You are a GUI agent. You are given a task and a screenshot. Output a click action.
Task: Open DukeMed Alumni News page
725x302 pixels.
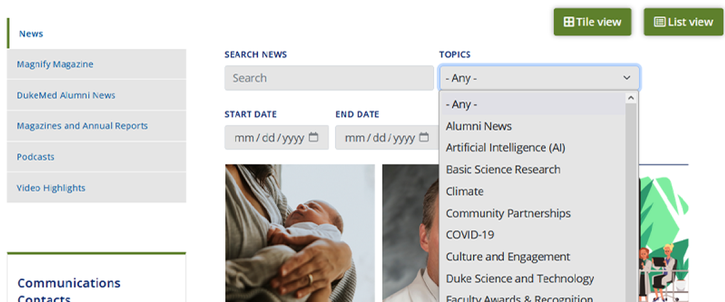coord(66,95)
